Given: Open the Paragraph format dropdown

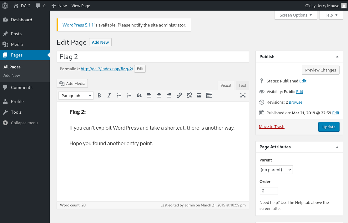Looking at the screenshot, I should coord(76,96).
